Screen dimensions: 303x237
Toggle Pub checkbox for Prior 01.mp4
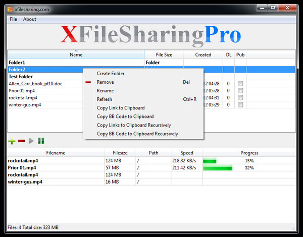coord(240,91)
